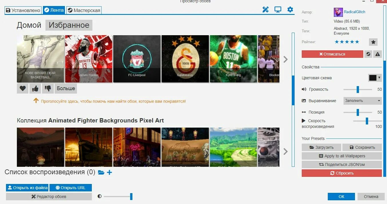Open the FC Liverpool wallpaper thumbnail
This screenshot has height=204, width=387.
(137, 59)
